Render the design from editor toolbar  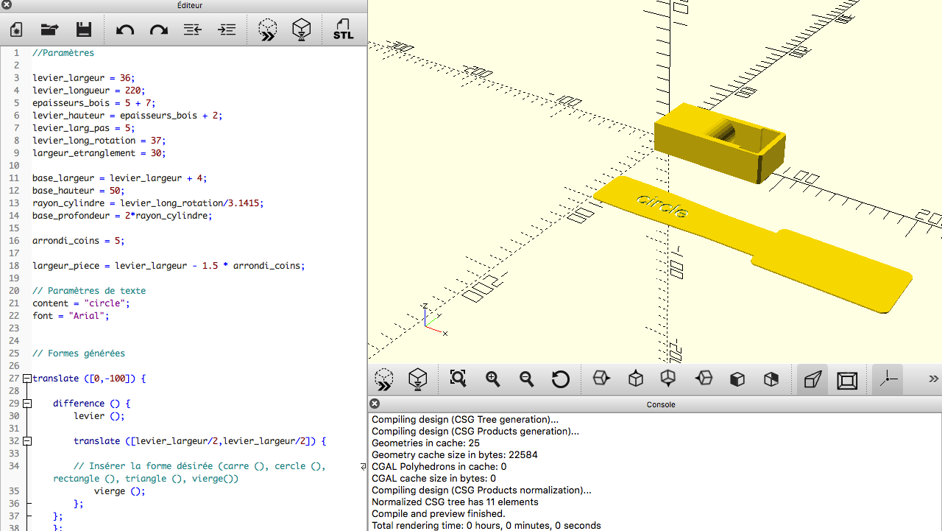tap(301, 30)
